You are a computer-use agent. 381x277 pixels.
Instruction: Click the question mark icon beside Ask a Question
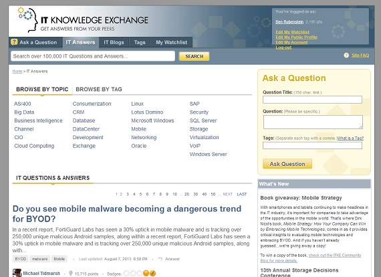coord(14,42)
